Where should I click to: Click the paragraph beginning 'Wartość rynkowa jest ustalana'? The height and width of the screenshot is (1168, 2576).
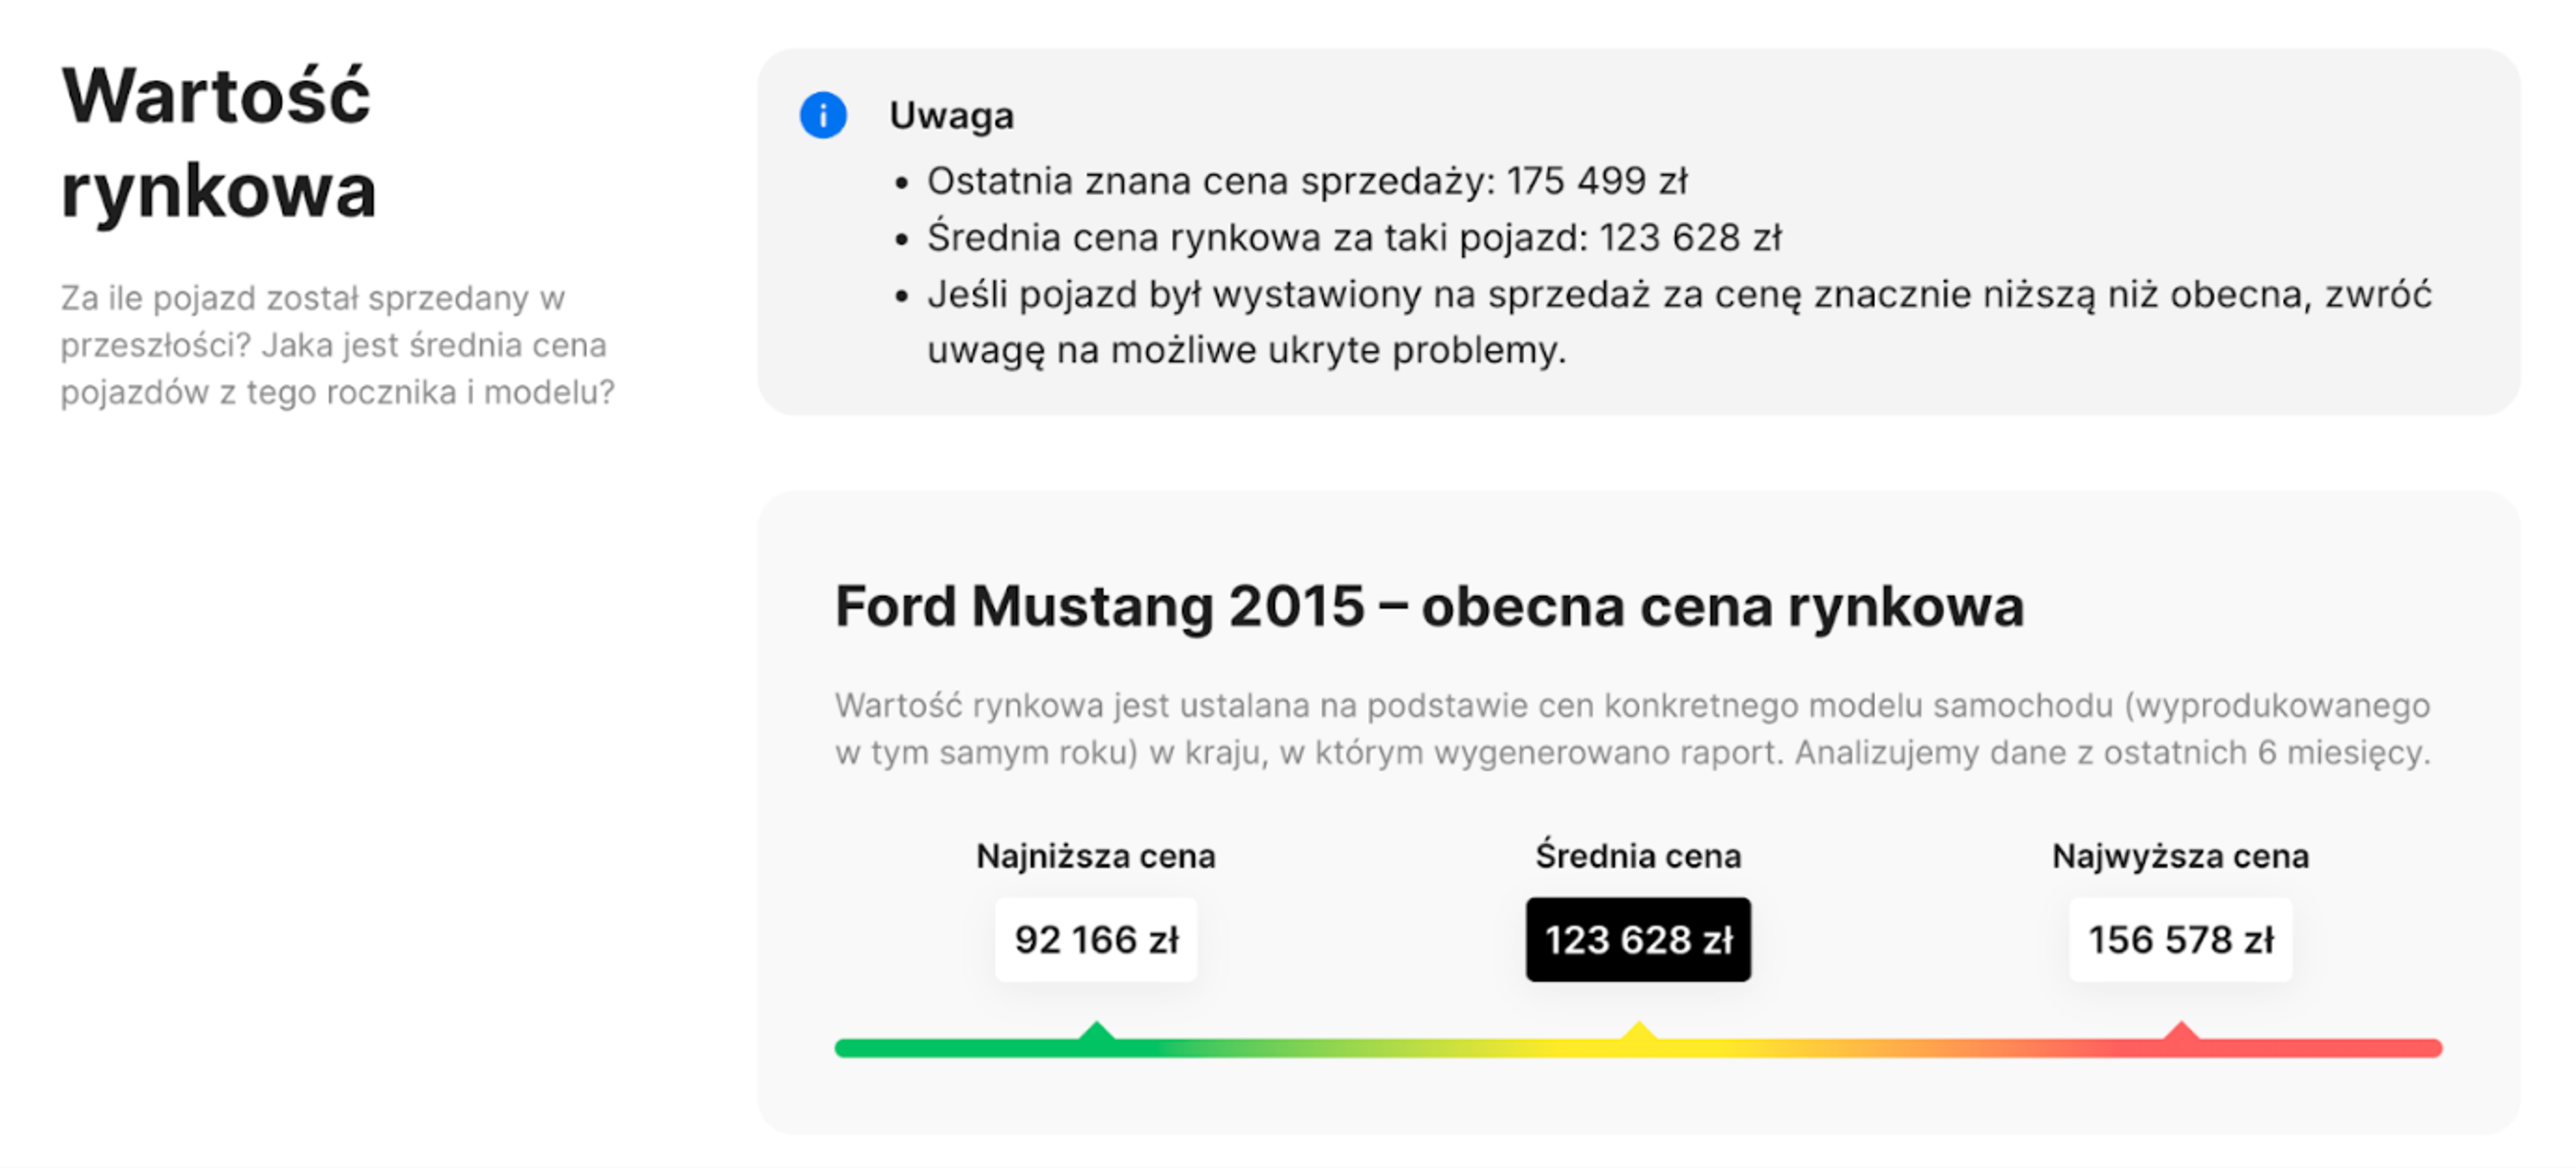(x=1632, y=728)
